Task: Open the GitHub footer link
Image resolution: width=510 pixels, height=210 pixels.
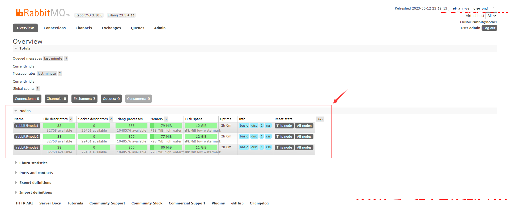Action: [237, 203]
